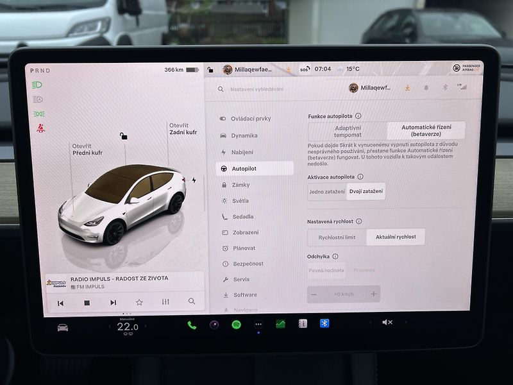Open the owner's manual info app
The height and width of the screenshot is (385, 513).
[303, 324]
